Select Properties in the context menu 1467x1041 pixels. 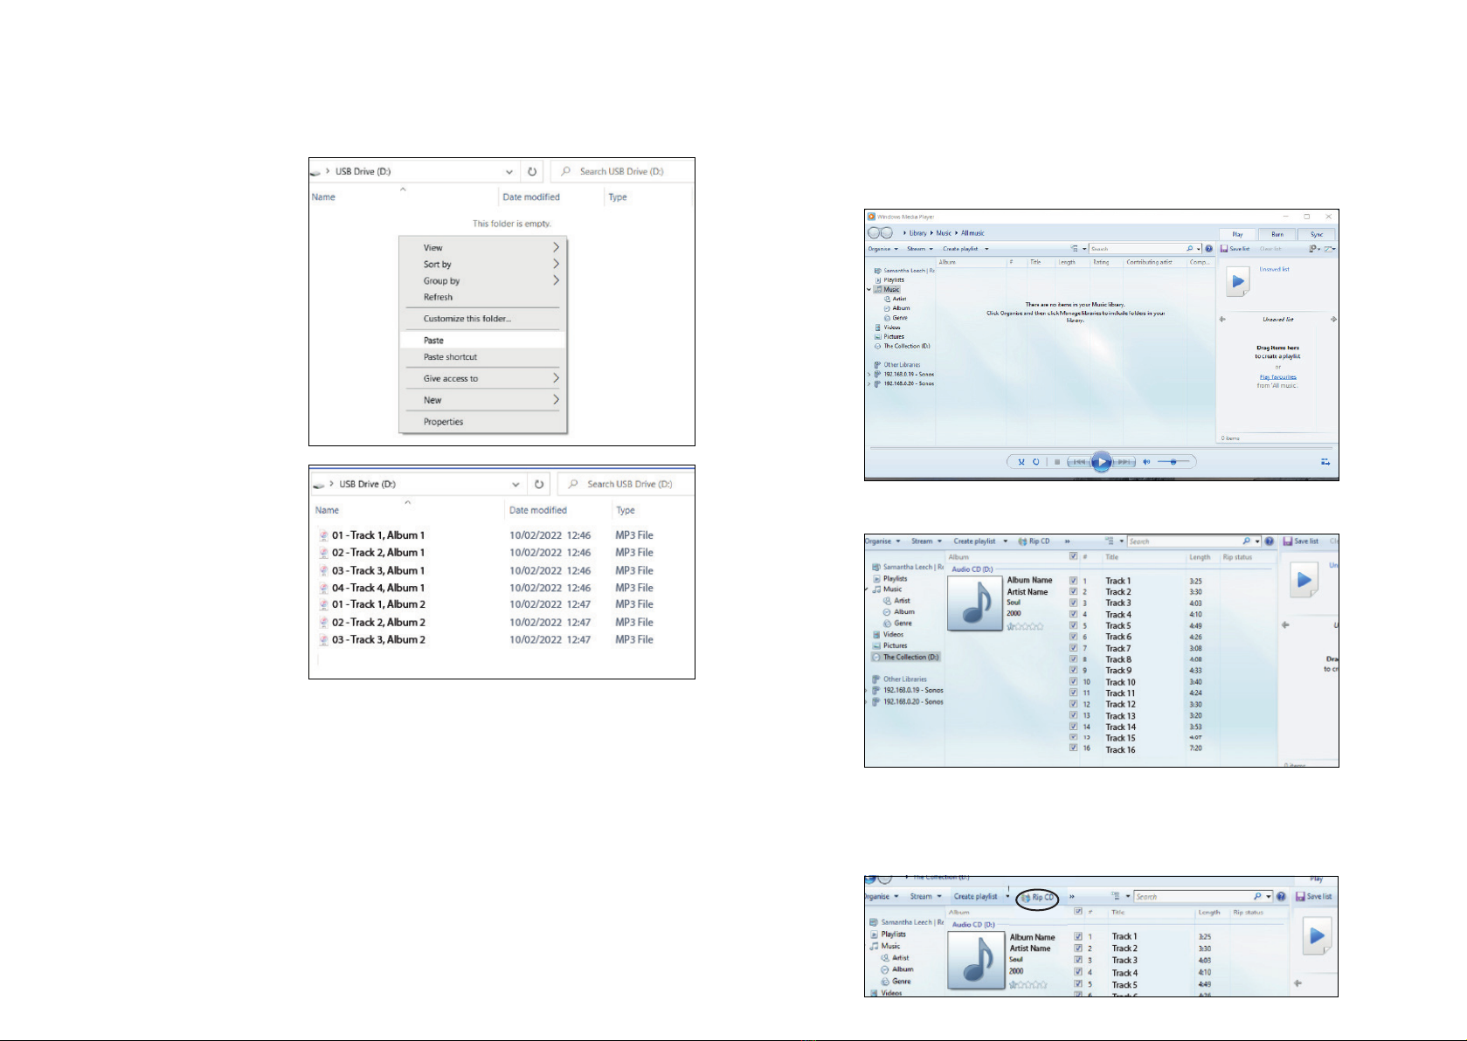tap(482, 422)
